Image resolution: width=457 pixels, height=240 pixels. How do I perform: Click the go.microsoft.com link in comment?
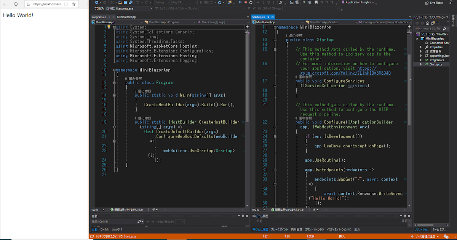point(345,73)
